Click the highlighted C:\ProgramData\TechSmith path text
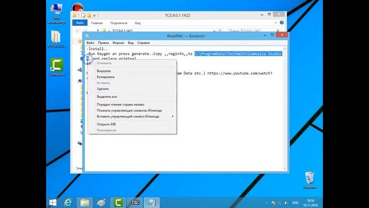 click(238, 54)
